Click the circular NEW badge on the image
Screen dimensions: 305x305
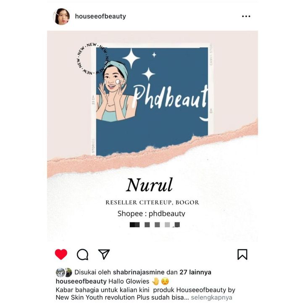pos(93,58)
